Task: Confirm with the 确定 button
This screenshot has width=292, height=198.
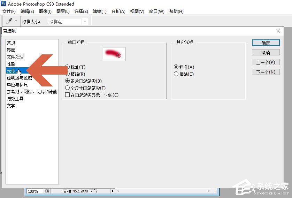Action: point(266,43)
